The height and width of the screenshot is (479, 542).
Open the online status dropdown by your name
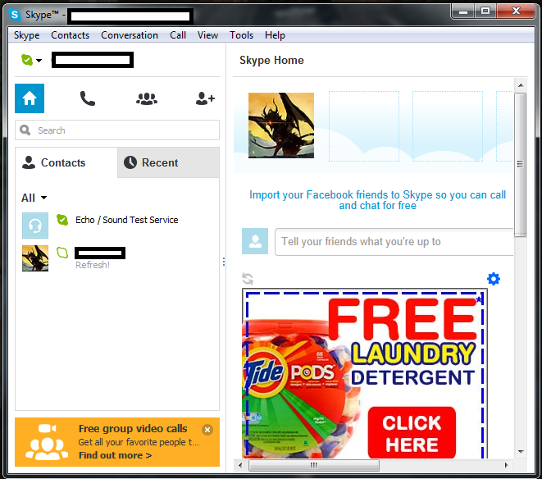pos(31,60)
